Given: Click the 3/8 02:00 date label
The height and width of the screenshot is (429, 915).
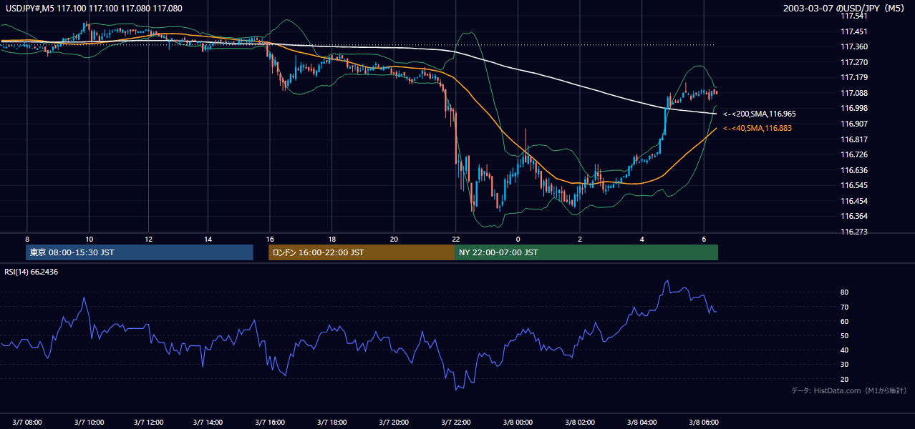Looking at the screenshot, I should click(x=581, y=423).
